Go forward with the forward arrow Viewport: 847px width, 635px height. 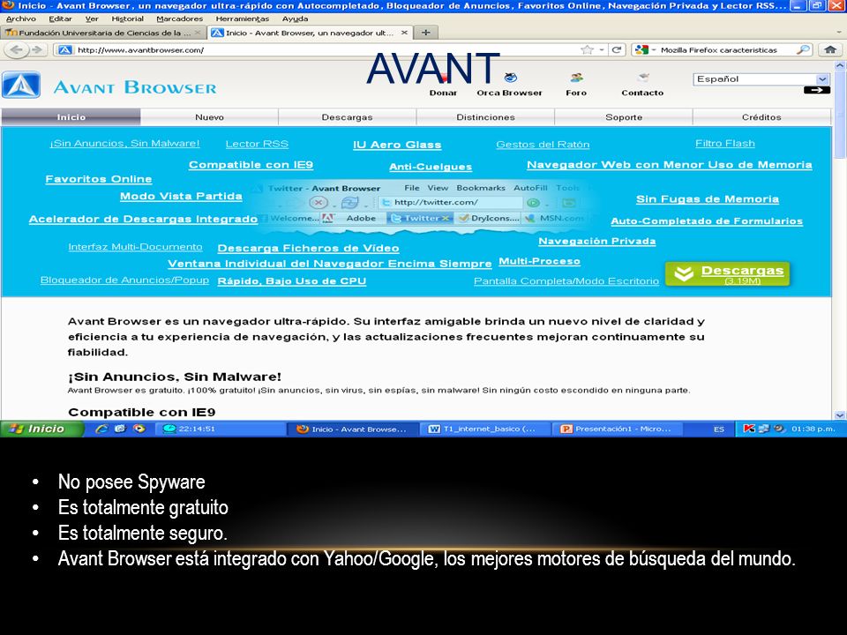(37, 49)
